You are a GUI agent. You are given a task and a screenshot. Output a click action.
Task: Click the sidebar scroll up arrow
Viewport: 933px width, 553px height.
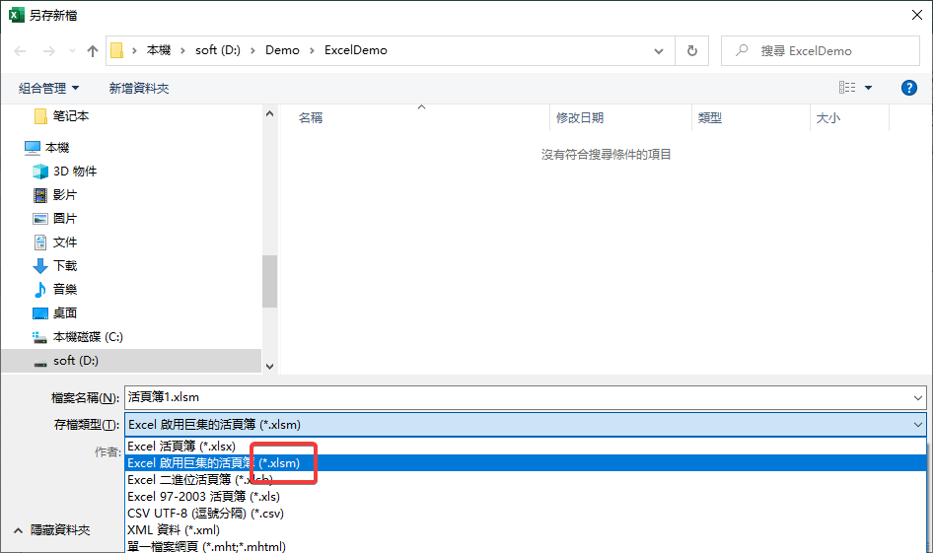click(x=269, y=113)
